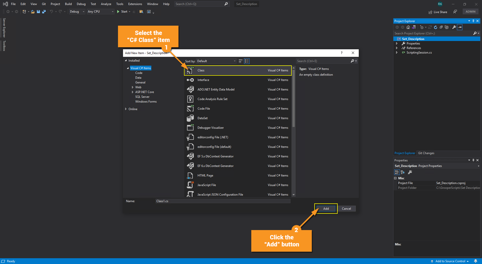Toggle Alphabetical sort in Properties panel
Image resolution: width=482 pixels, height=264 pixels.
403,172
